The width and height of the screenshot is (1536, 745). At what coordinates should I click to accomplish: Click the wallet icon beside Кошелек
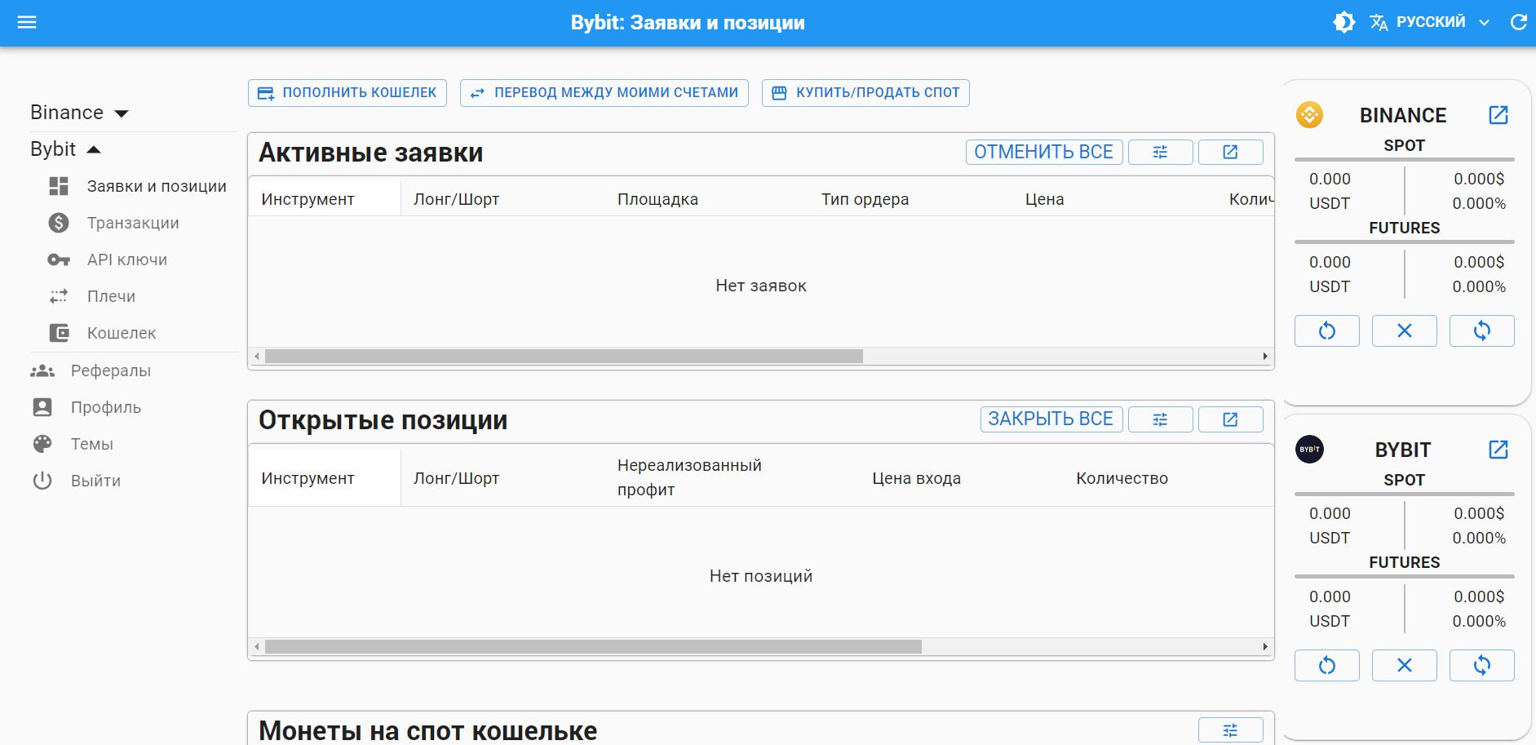click(x=59, y=333)
